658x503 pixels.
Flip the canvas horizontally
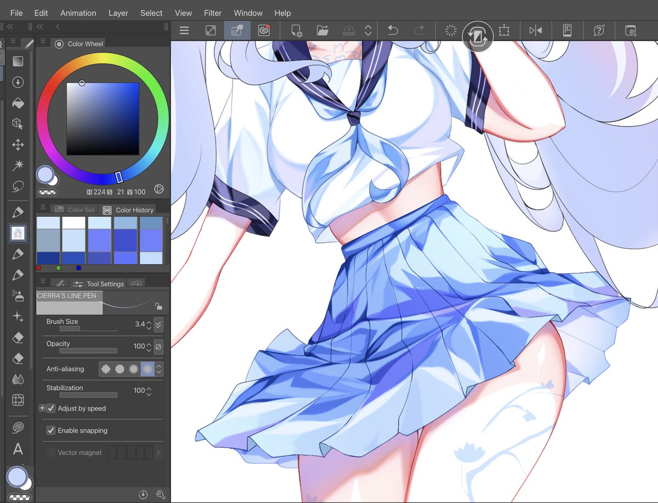click(536, 30)
